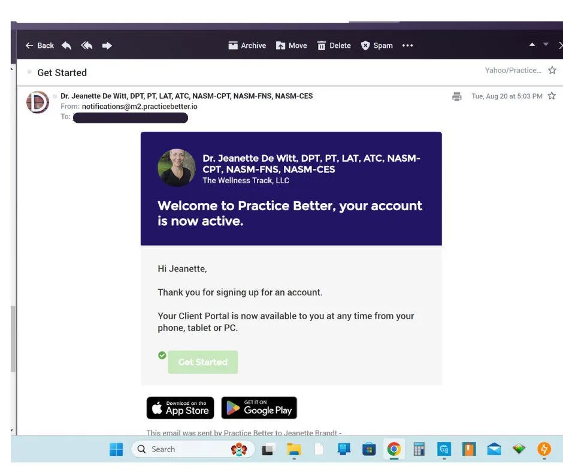Screen dimensions: 563x472
Task: Delete this email
Action: 334,46
